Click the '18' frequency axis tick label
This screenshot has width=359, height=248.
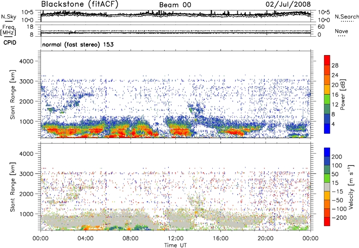point(30,27)
